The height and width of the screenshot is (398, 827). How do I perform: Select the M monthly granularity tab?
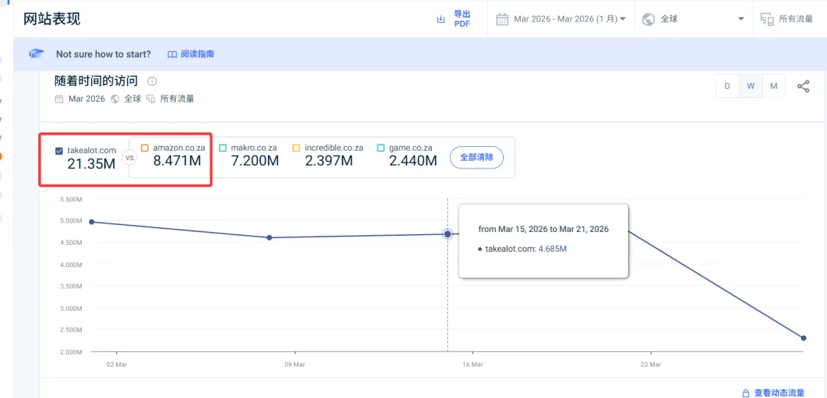pos(773,86)
